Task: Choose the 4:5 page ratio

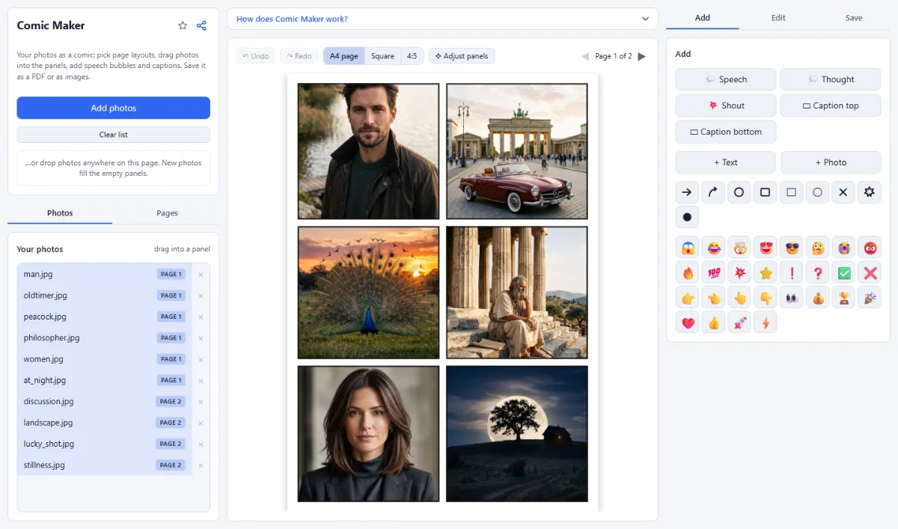Action: [x=412, y=56]
